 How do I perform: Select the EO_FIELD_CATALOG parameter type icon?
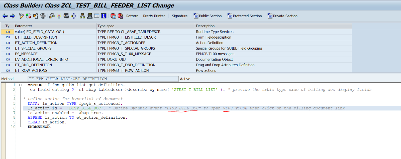point(8,32)
